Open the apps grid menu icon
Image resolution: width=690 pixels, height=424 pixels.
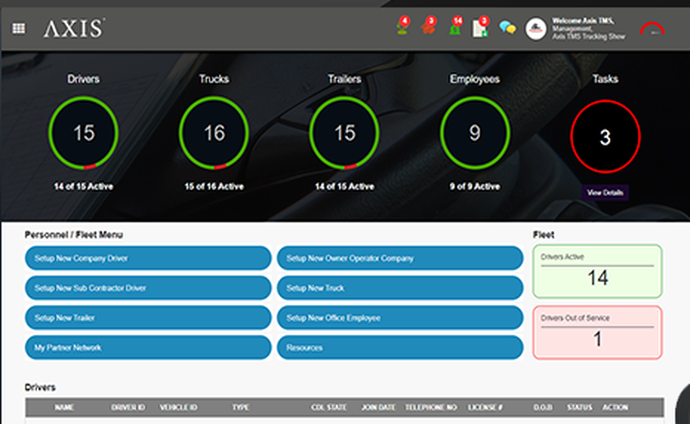[x=19, y=29]
